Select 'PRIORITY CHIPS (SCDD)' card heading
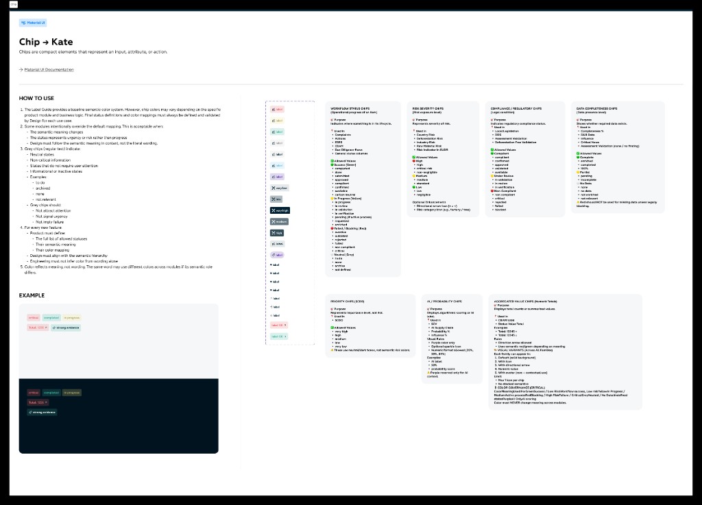 (x=348, y=301)
